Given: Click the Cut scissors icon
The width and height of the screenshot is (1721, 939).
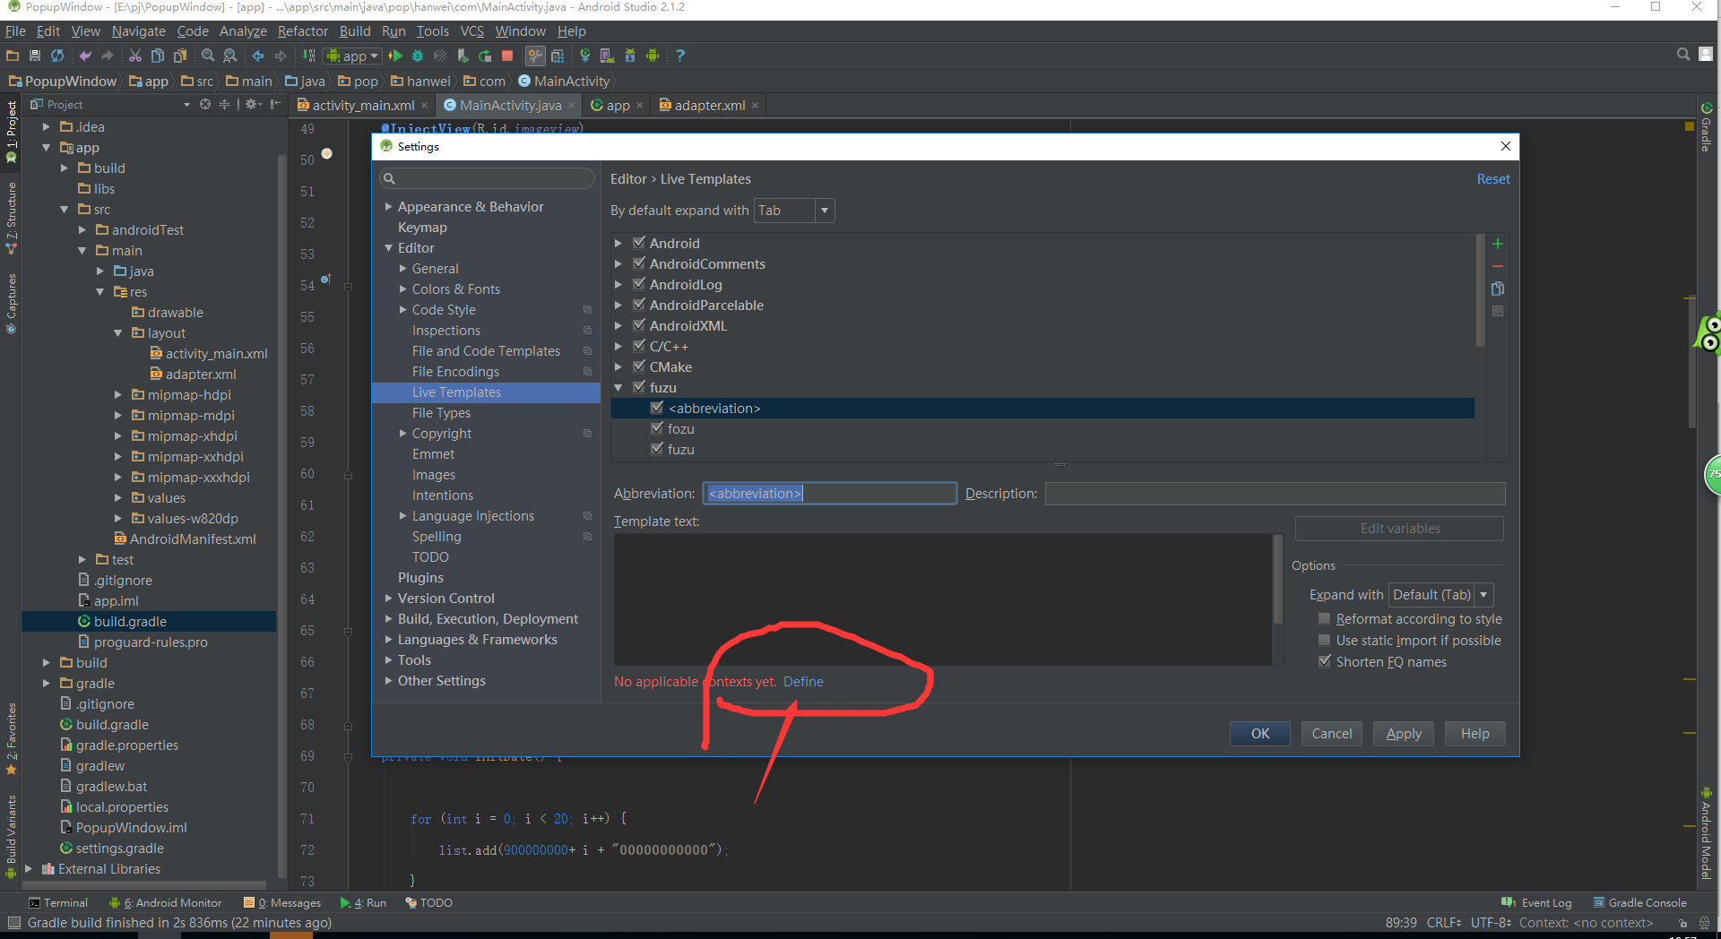Looking at the screenshot, I should pyautogui.click(x=135, y=56).
